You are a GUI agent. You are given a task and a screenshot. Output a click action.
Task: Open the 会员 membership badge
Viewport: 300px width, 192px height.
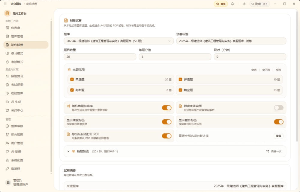click(221, 4)
